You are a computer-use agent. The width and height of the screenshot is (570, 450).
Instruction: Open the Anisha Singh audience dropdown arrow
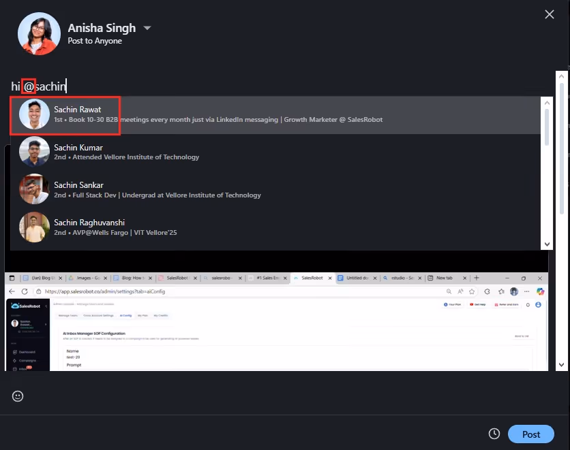147,28
